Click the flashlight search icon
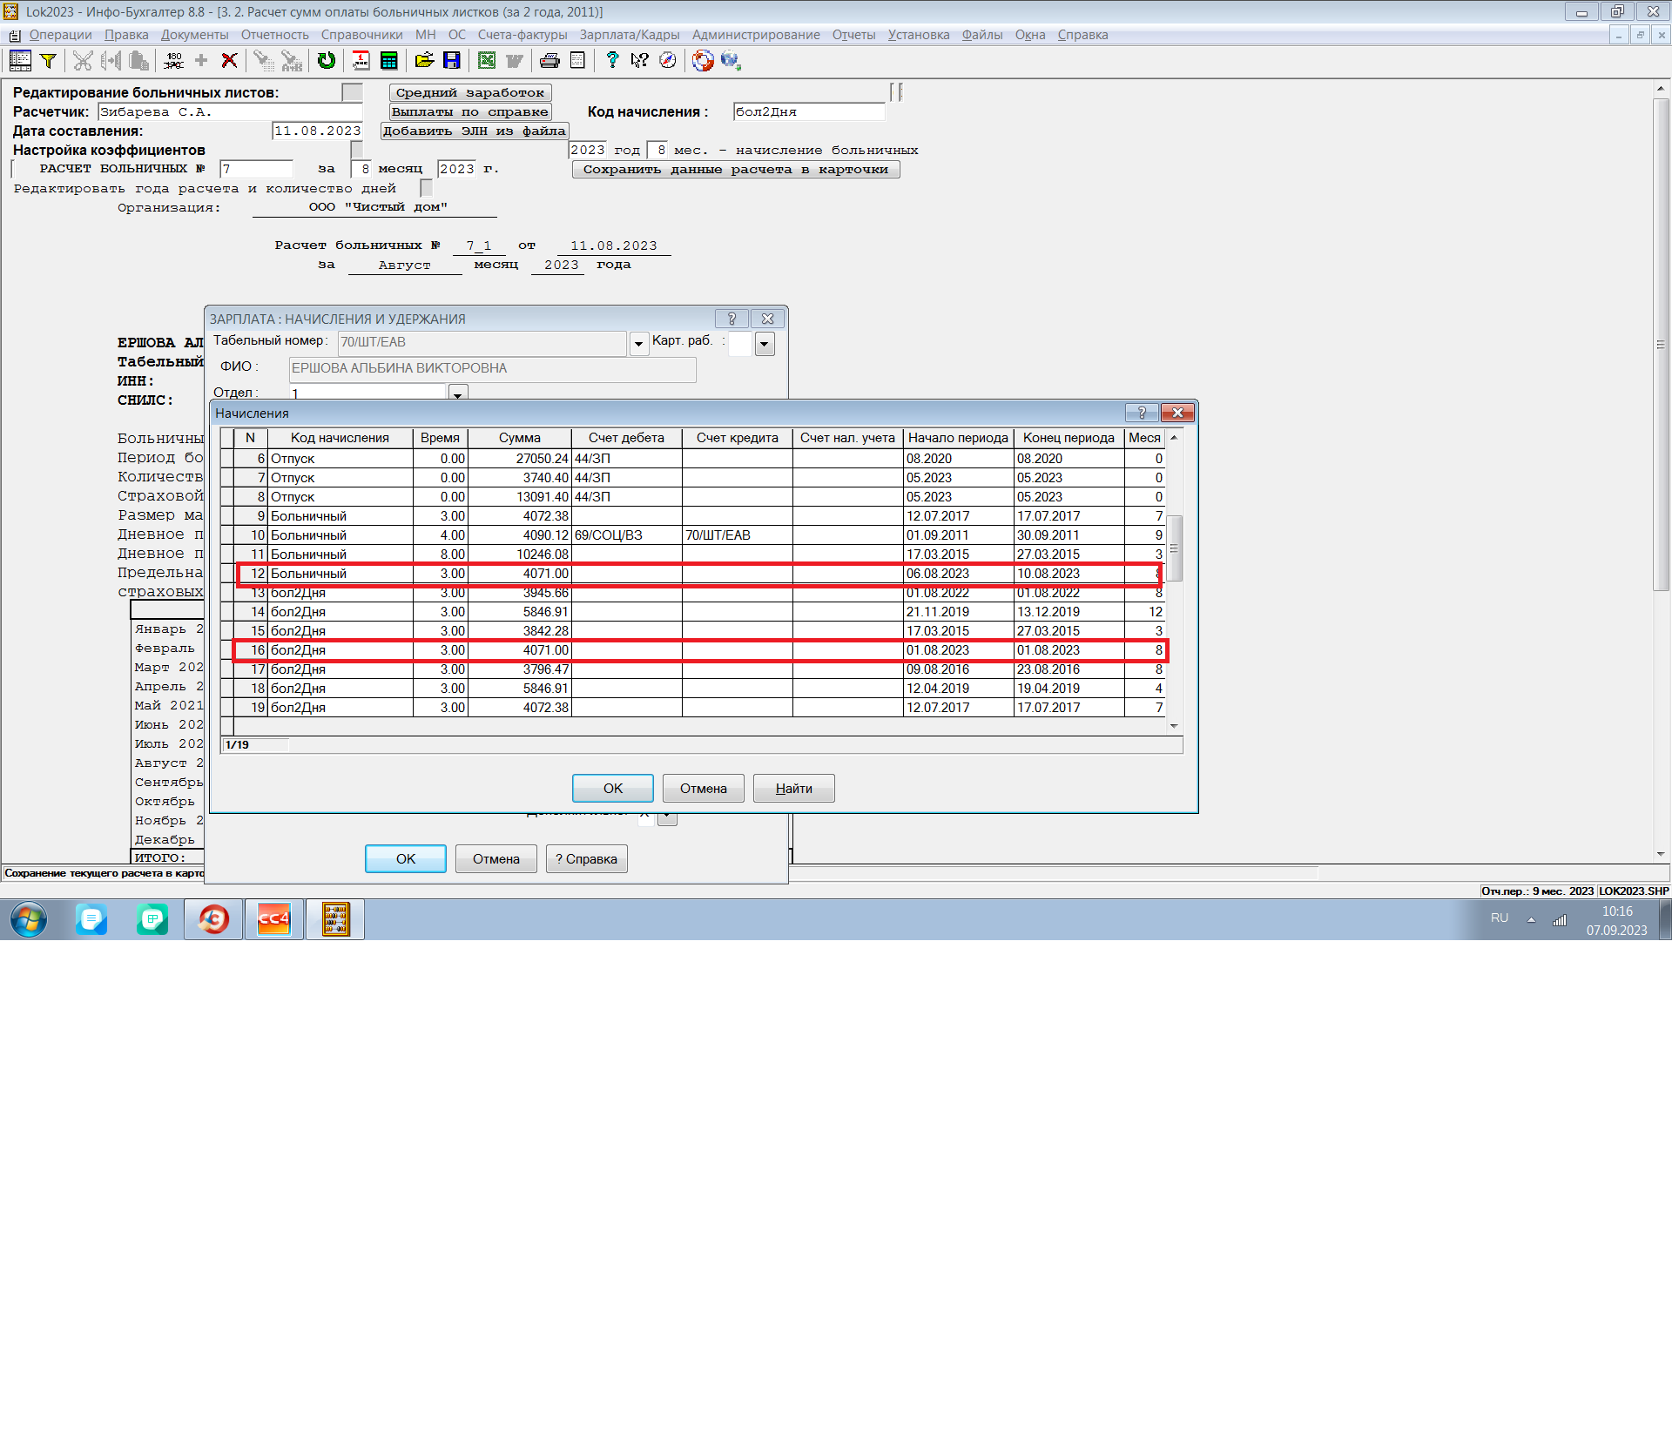 263,60
